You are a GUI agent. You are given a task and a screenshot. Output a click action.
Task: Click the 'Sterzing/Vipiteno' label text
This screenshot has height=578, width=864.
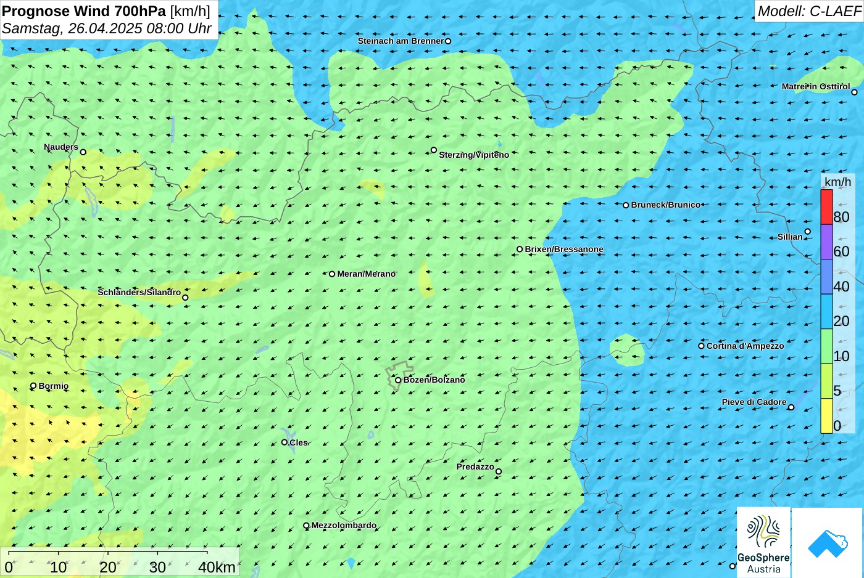point(474,155)
